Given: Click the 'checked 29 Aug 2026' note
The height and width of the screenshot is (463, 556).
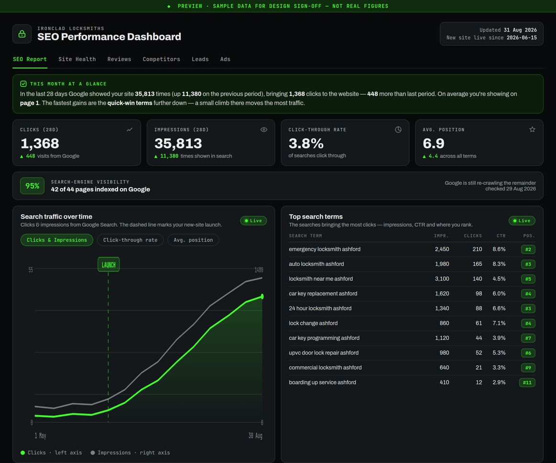Looking at the screenshot, I should (510, 189).
